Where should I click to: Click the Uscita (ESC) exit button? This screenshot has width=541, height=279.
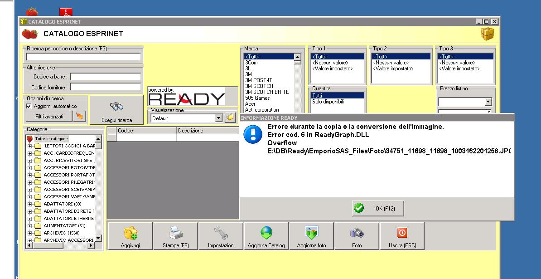click(x=402, y=236)
